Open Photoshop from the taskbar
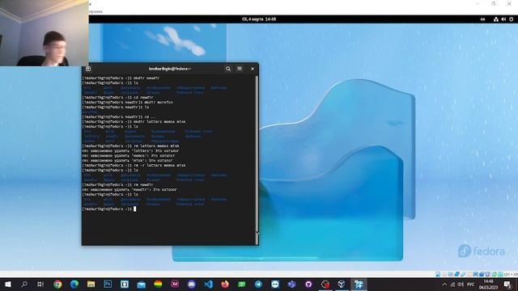The image size is (518, 291). (108, 284)
